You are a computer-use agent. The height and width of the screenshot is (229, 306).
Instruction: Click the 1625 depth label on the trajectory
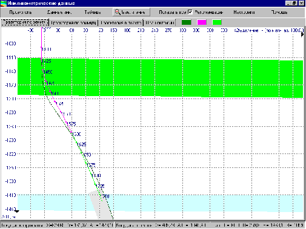[82, 144]
